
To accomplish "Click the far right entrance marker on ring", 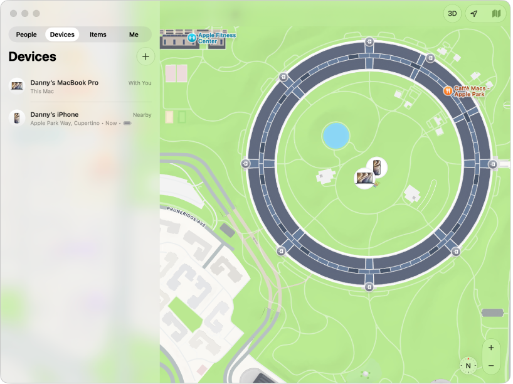I will (x=493, y=164).
